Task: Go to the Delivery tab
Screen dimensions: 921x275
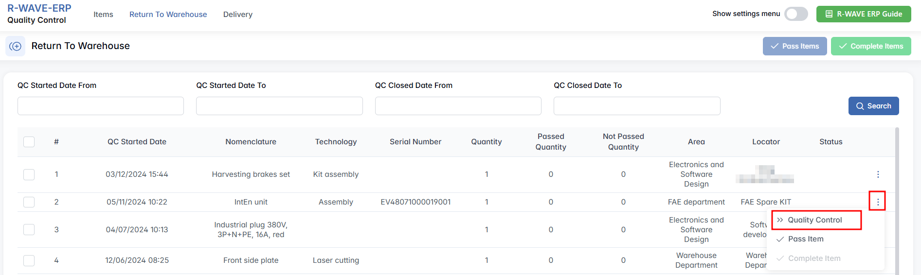Action: [x=238, y=15]
